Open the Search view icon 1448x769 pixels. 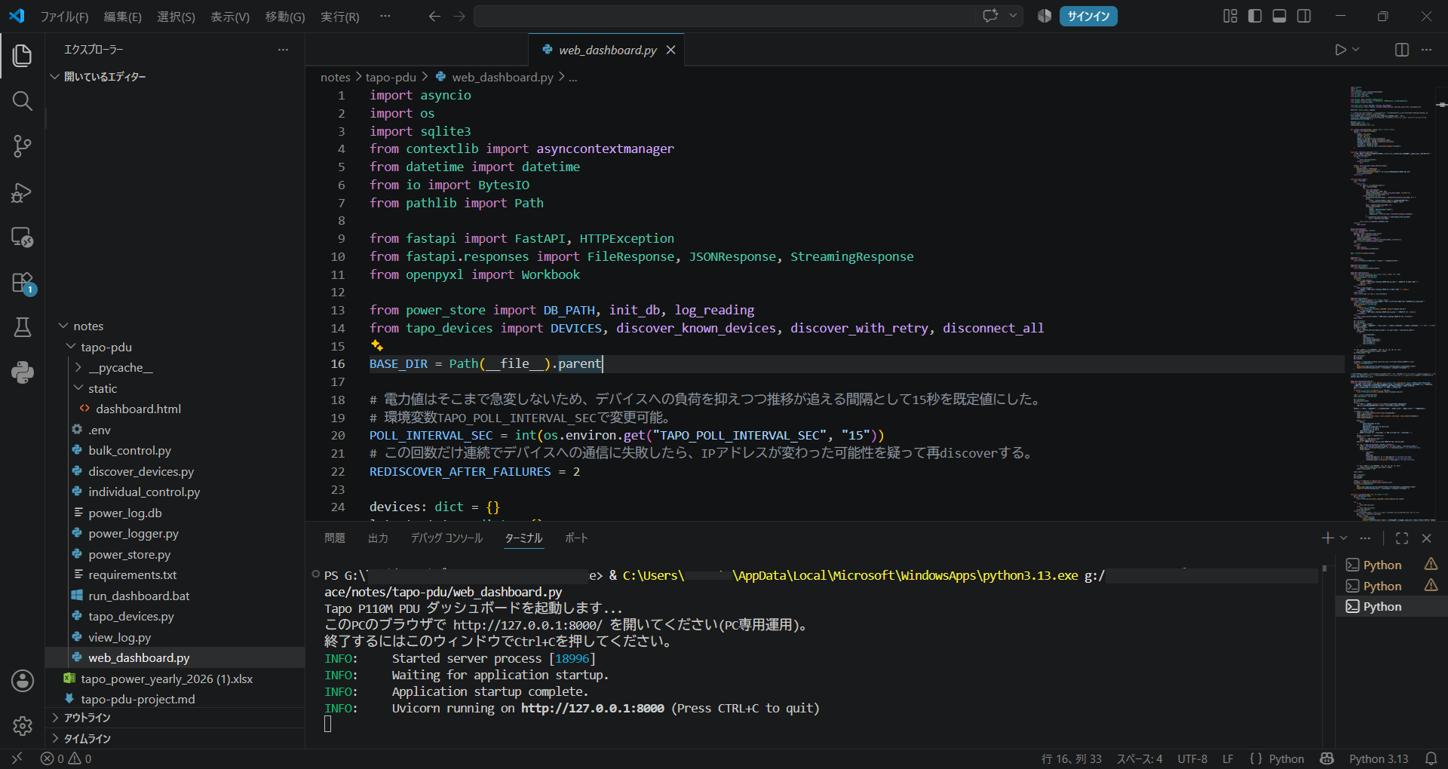[23, 101]
